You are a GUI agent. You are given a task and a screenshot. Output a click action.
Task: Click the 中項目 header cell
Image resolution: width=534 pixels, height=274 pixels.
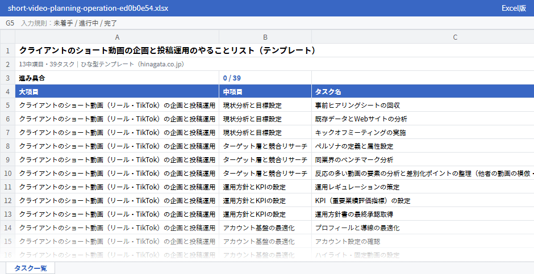265,91
